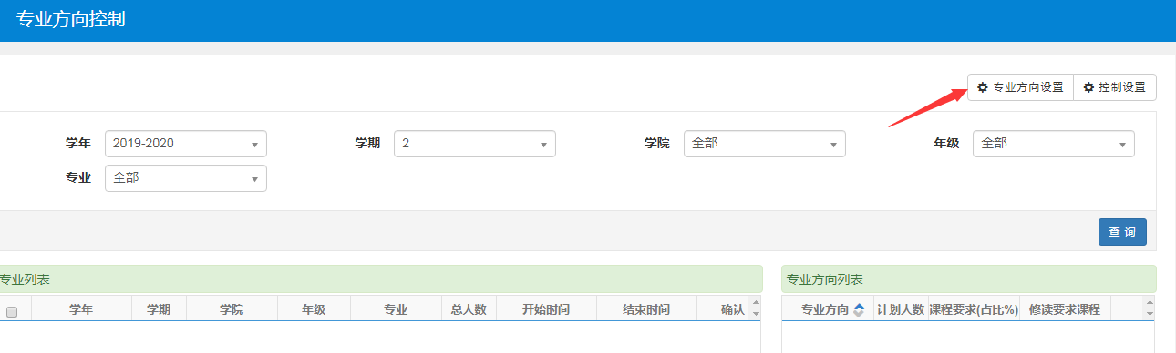Click the gear icon in 专业方向设置 button
Viewport: 1176px width, 353px height.
982,87
